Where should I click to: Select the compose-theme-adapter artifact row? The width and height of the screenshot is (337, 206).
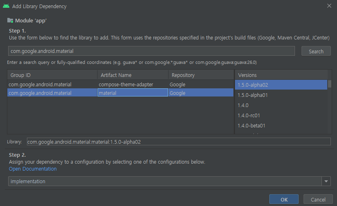click(x=120, y=84)
